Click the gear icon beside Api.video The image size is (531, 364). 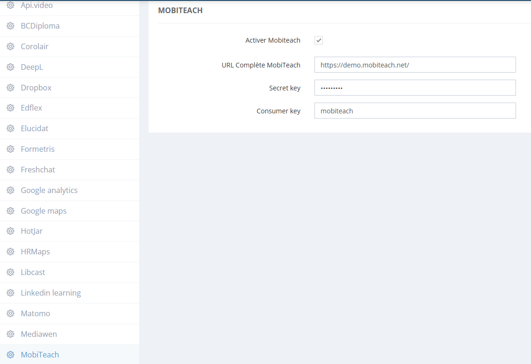10,6
